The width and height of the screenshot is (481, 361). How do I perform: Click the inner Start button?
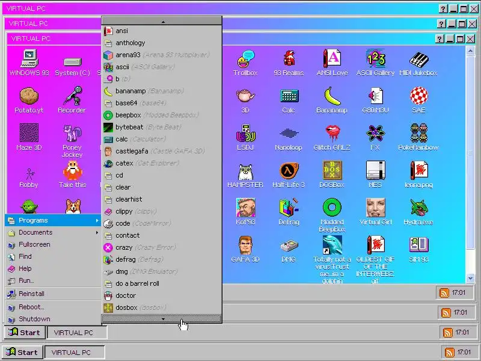click(25, 333)
